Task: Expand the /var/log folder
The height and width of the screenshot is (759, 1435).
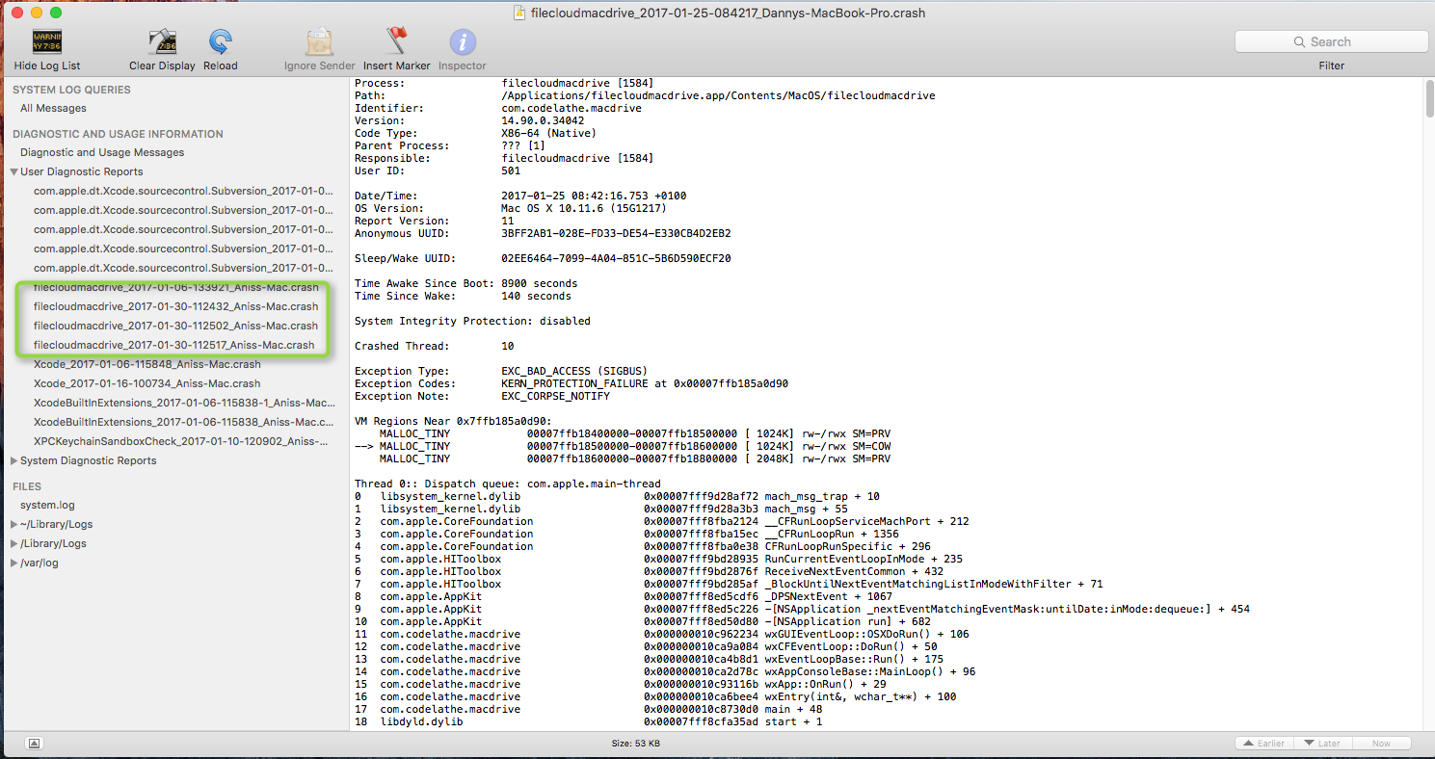Action: pos(13,563)
